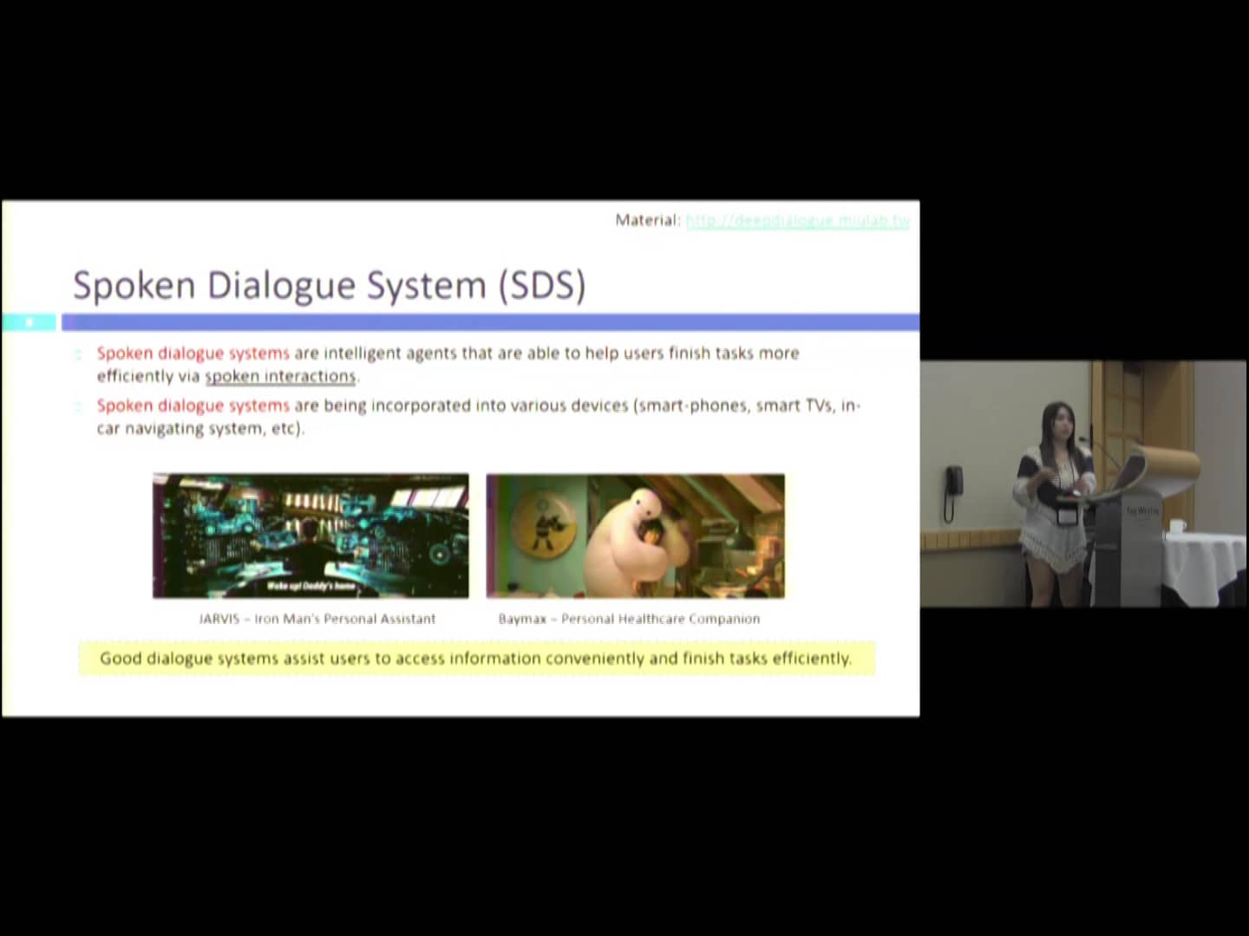The image size is (1249, 936).
Task: Click the yellow 'Good dialogue systems assist users' box
Action: tap(476, 659)
